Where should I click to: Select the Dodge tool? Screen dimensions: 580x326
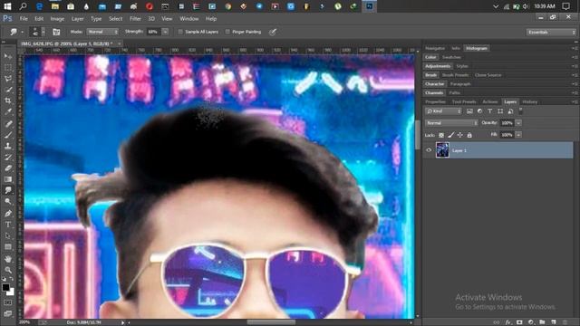click(x=8, y=201)
